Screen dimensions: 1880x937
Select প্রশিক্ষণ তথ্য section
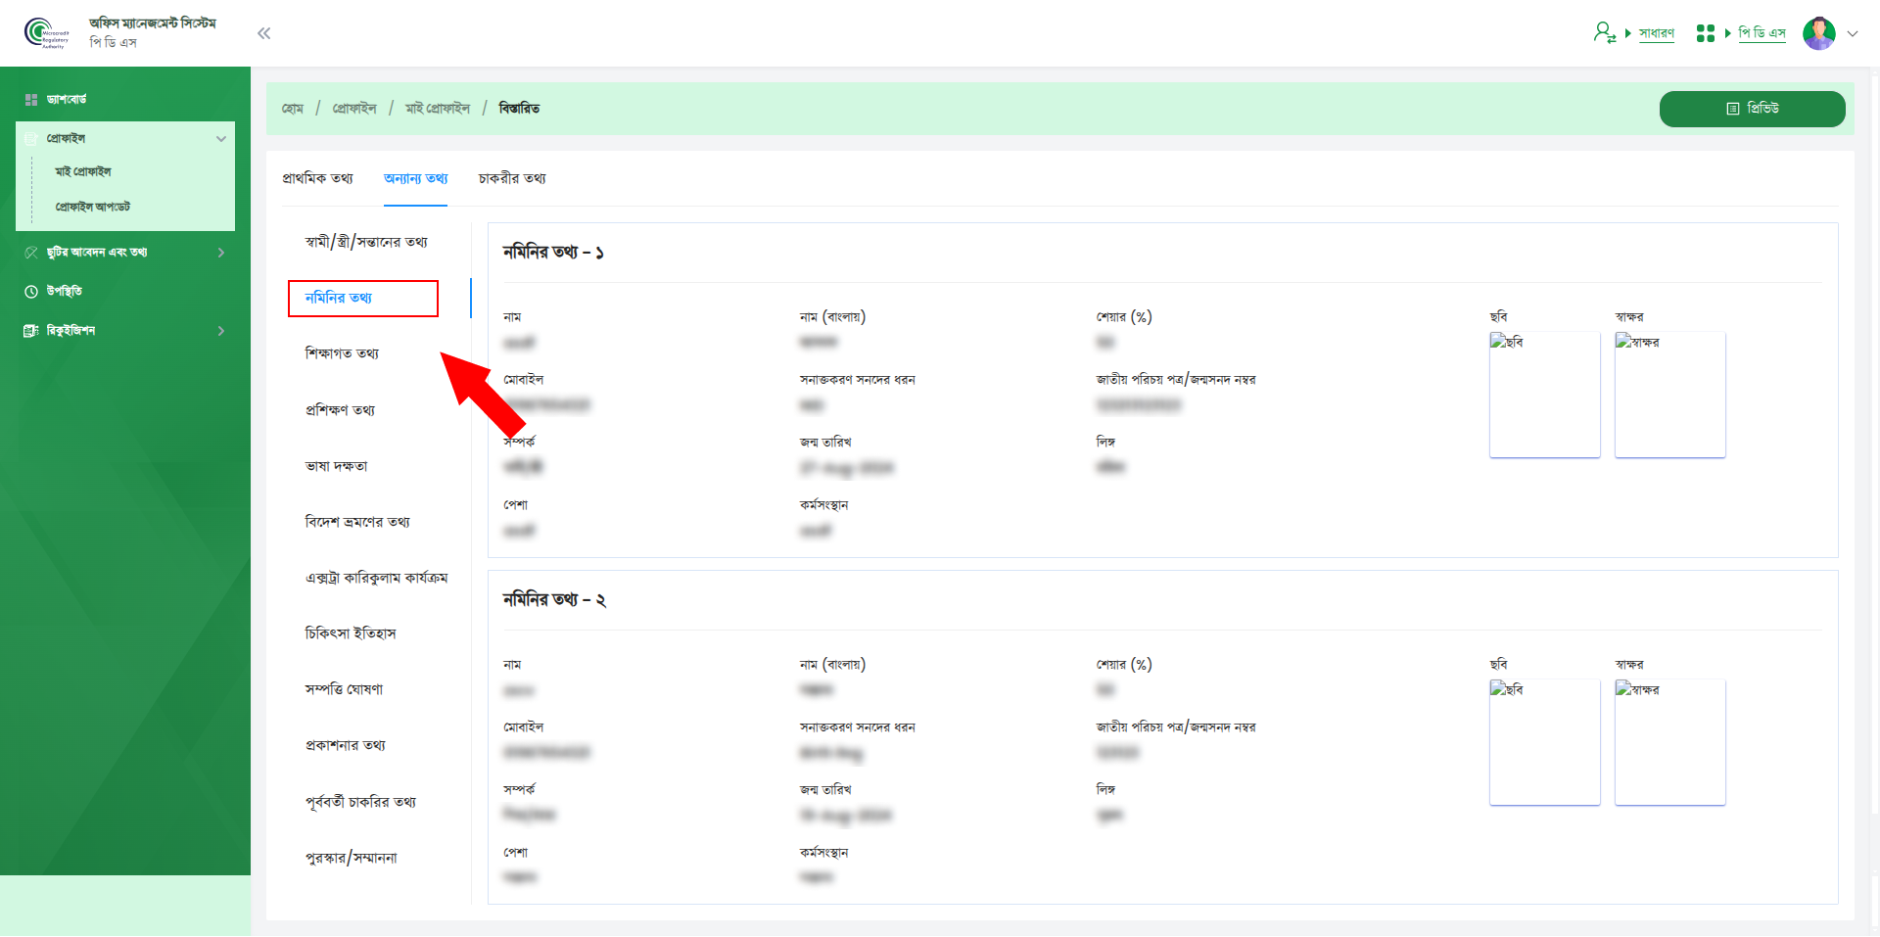340,410
